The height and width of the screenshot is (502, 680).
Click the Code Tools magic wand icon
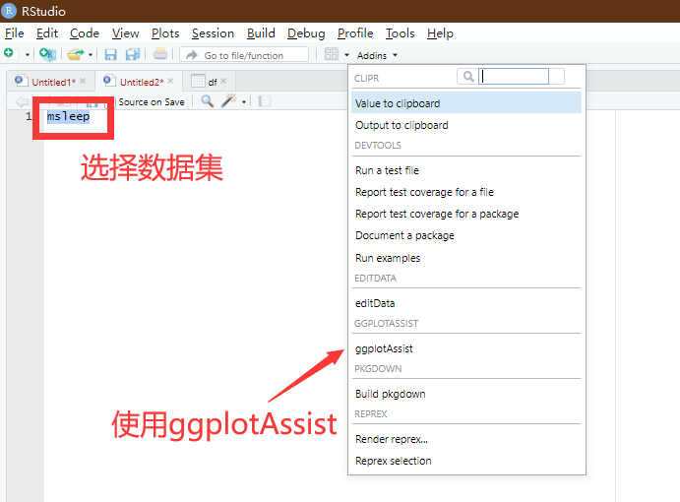pyautogui.click(x=228, y=100)
